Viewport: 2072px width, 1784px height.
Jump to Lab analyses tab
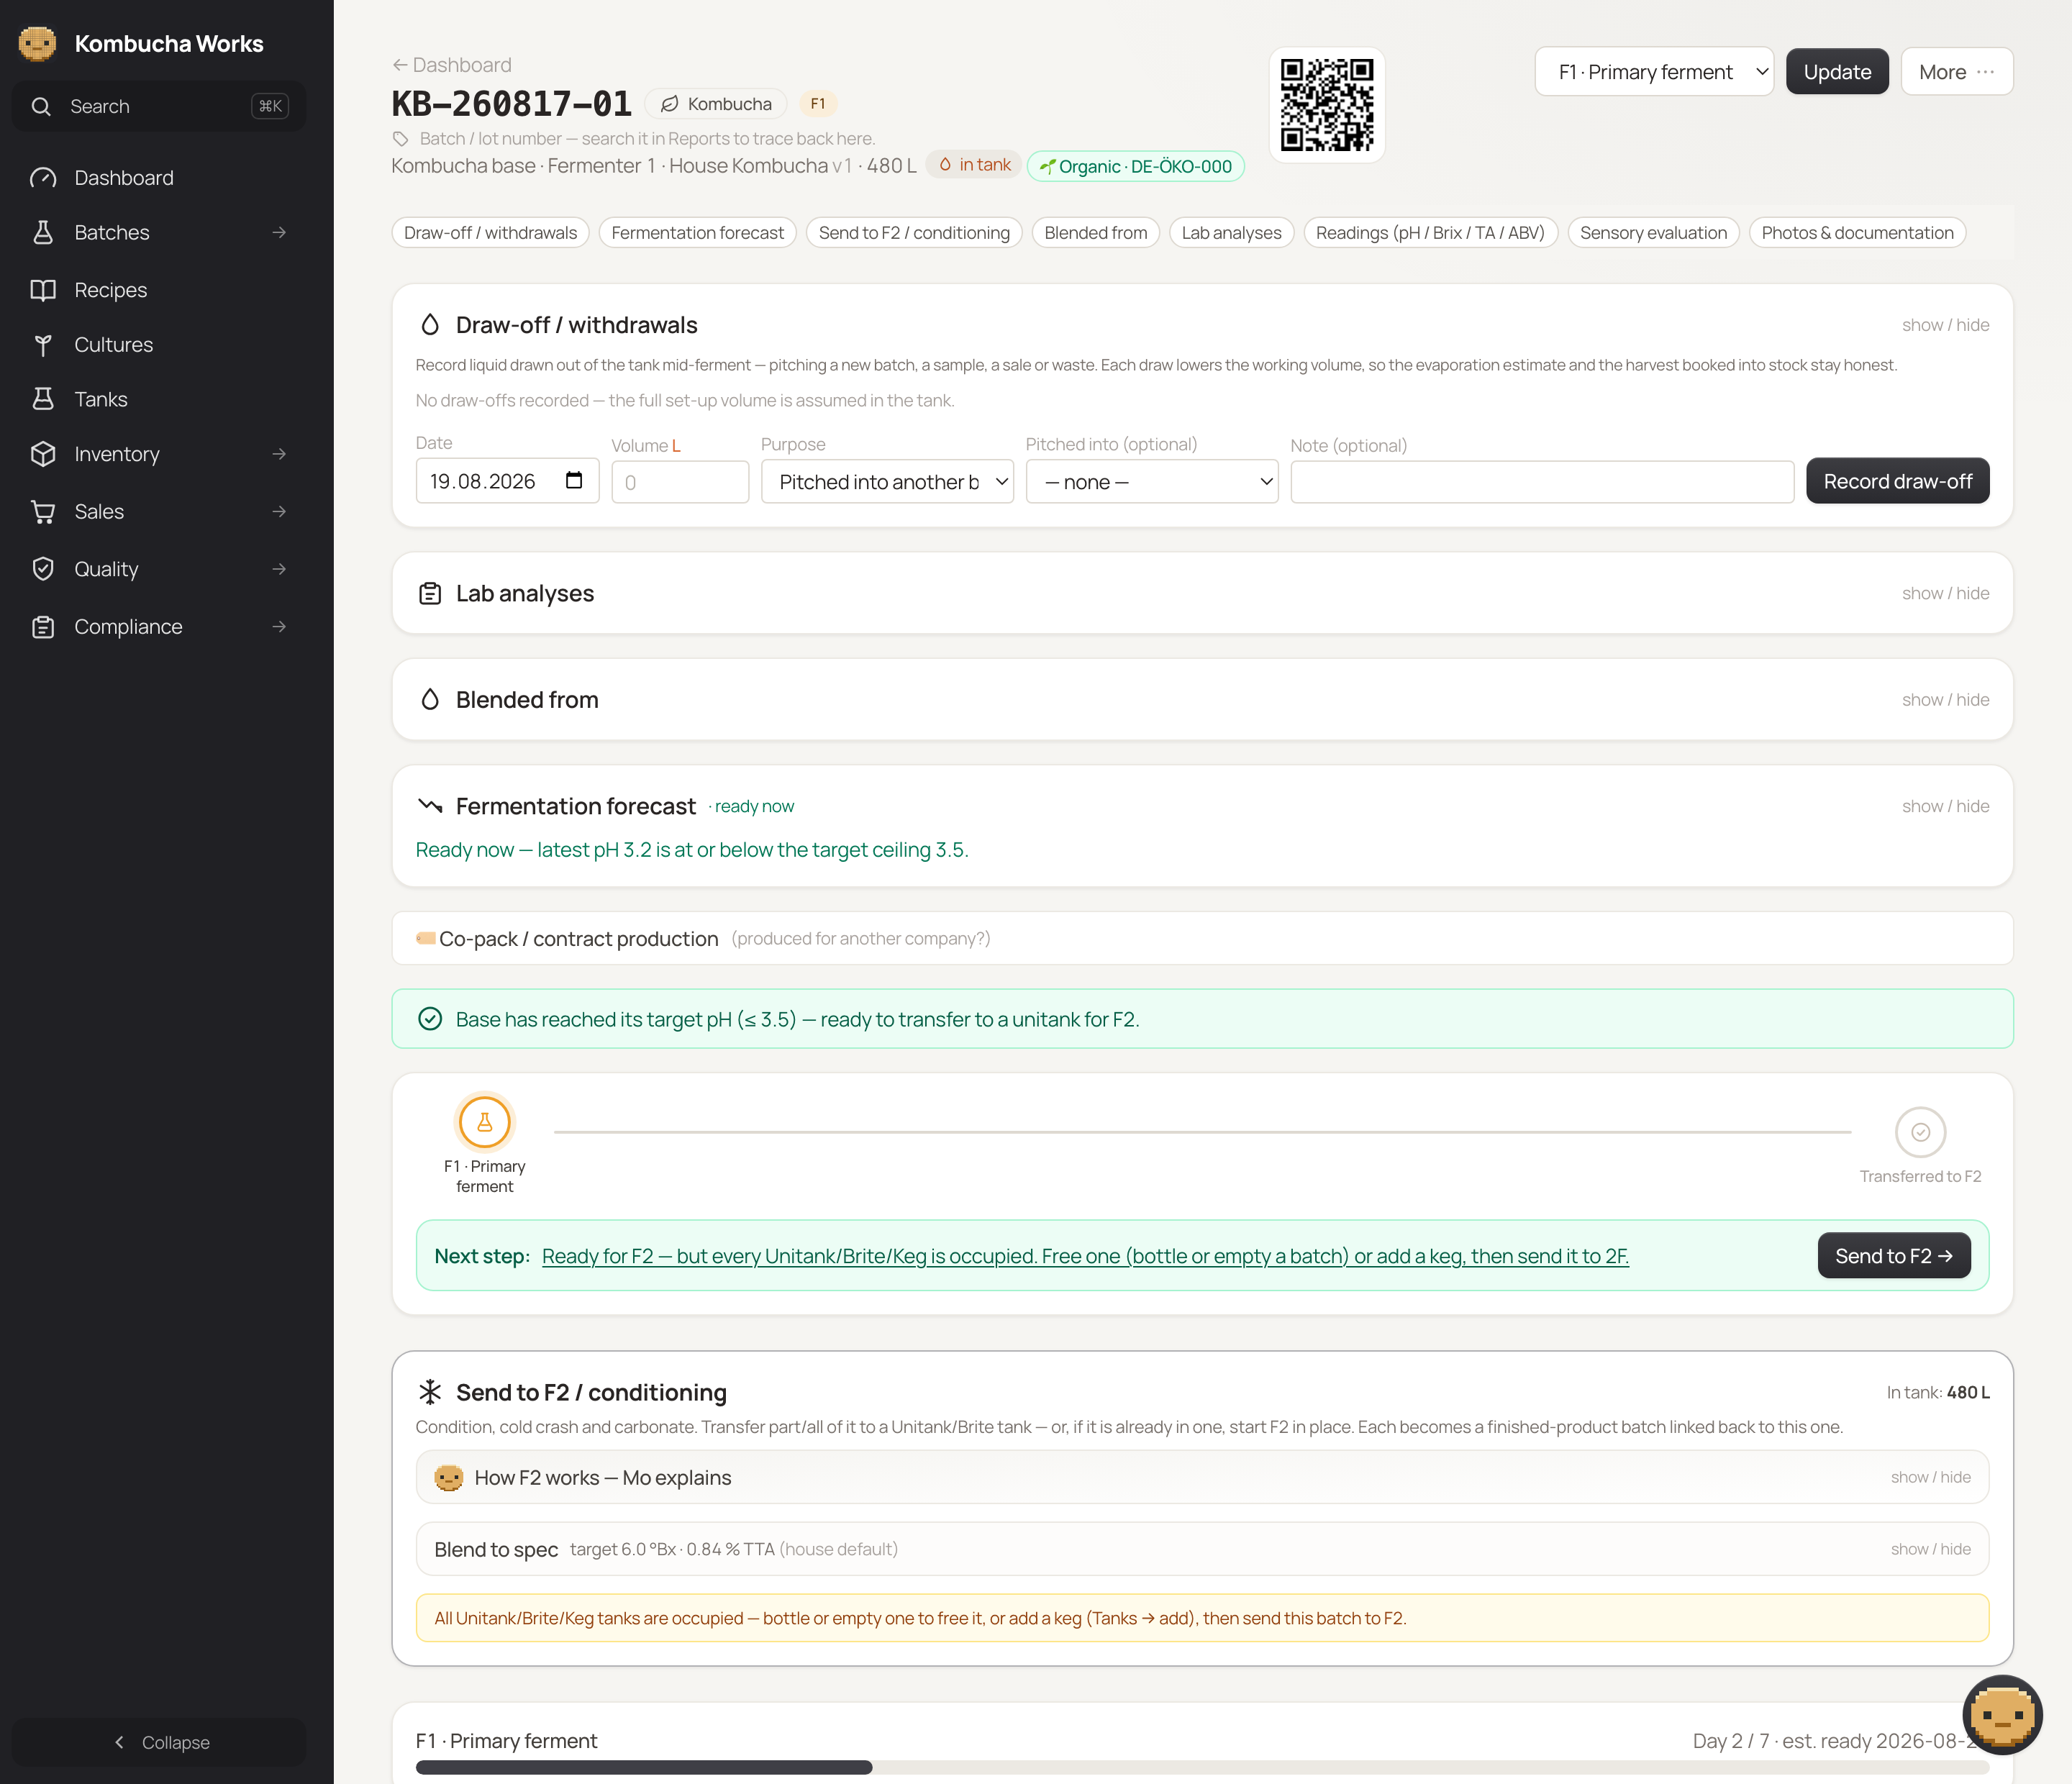tap(1232, 233)
